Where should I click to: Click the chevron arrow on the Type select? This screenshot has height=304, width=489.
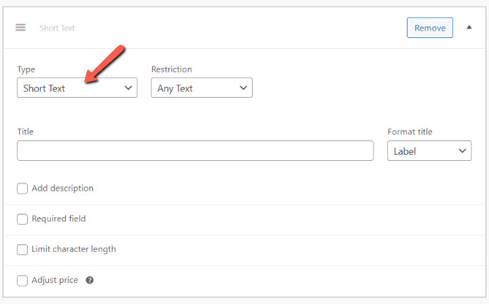[128, 88]
